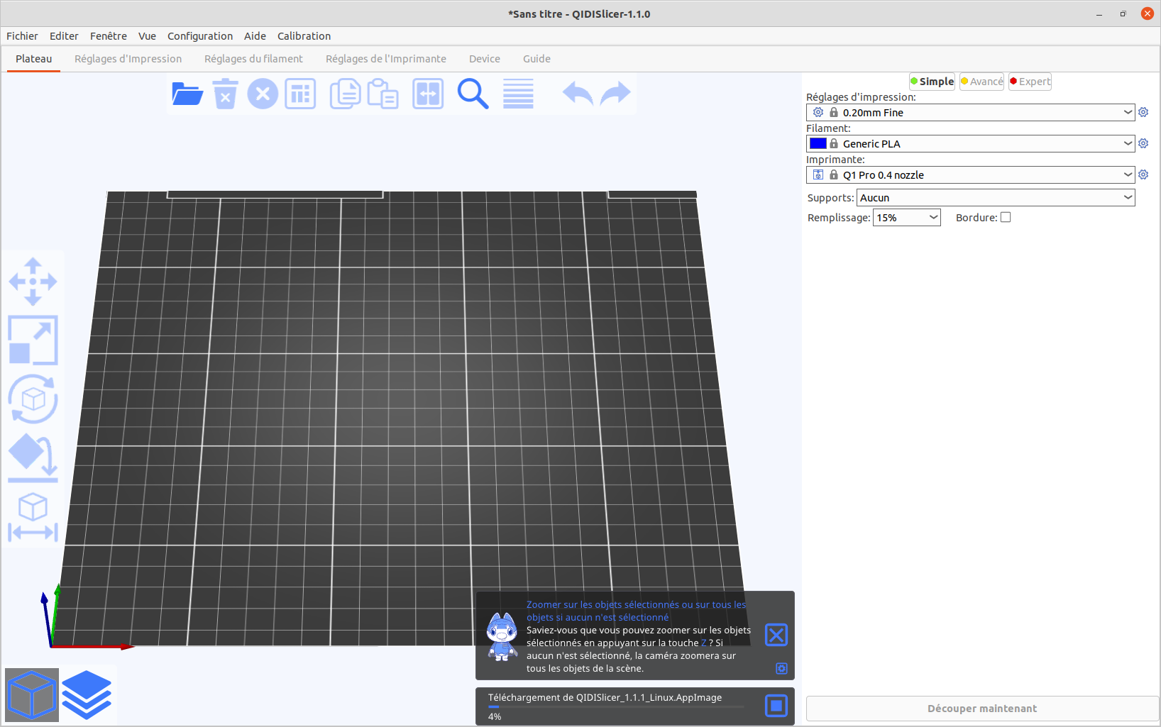The height and width of the screenshot is (727, 1161).
Task: Select the Place on face tool
Action: (x=33, y=458)
